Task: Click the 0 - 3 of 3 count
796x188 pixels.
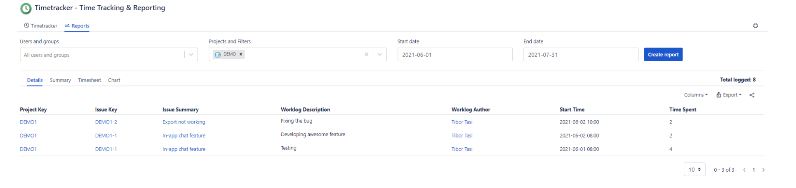Action: click(x=724, y=170)
